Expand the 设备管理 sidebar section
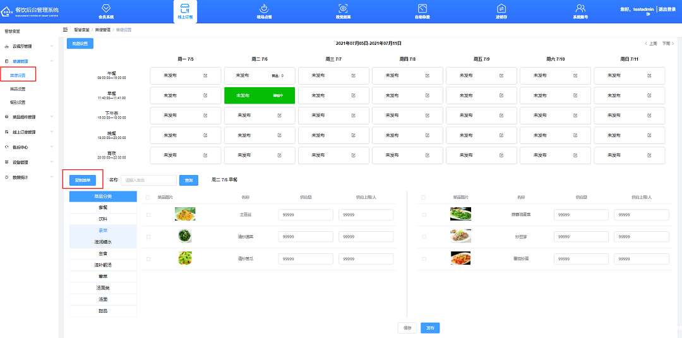The height and width of the screenshot is (338, 682). pos(28,162)
